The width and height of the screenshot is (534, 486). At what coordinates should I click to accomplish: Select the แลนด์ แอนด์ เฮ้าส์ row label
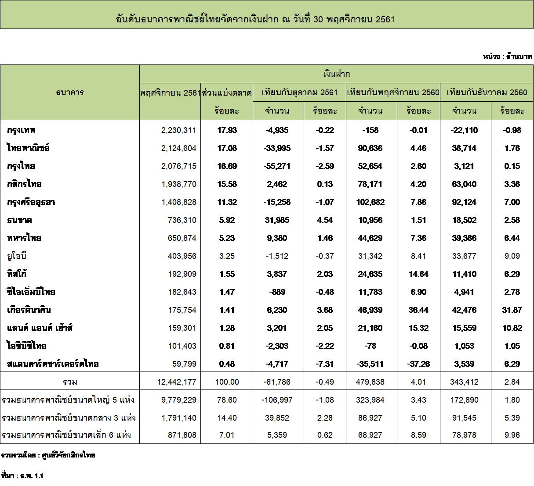(x=40, y=328)
